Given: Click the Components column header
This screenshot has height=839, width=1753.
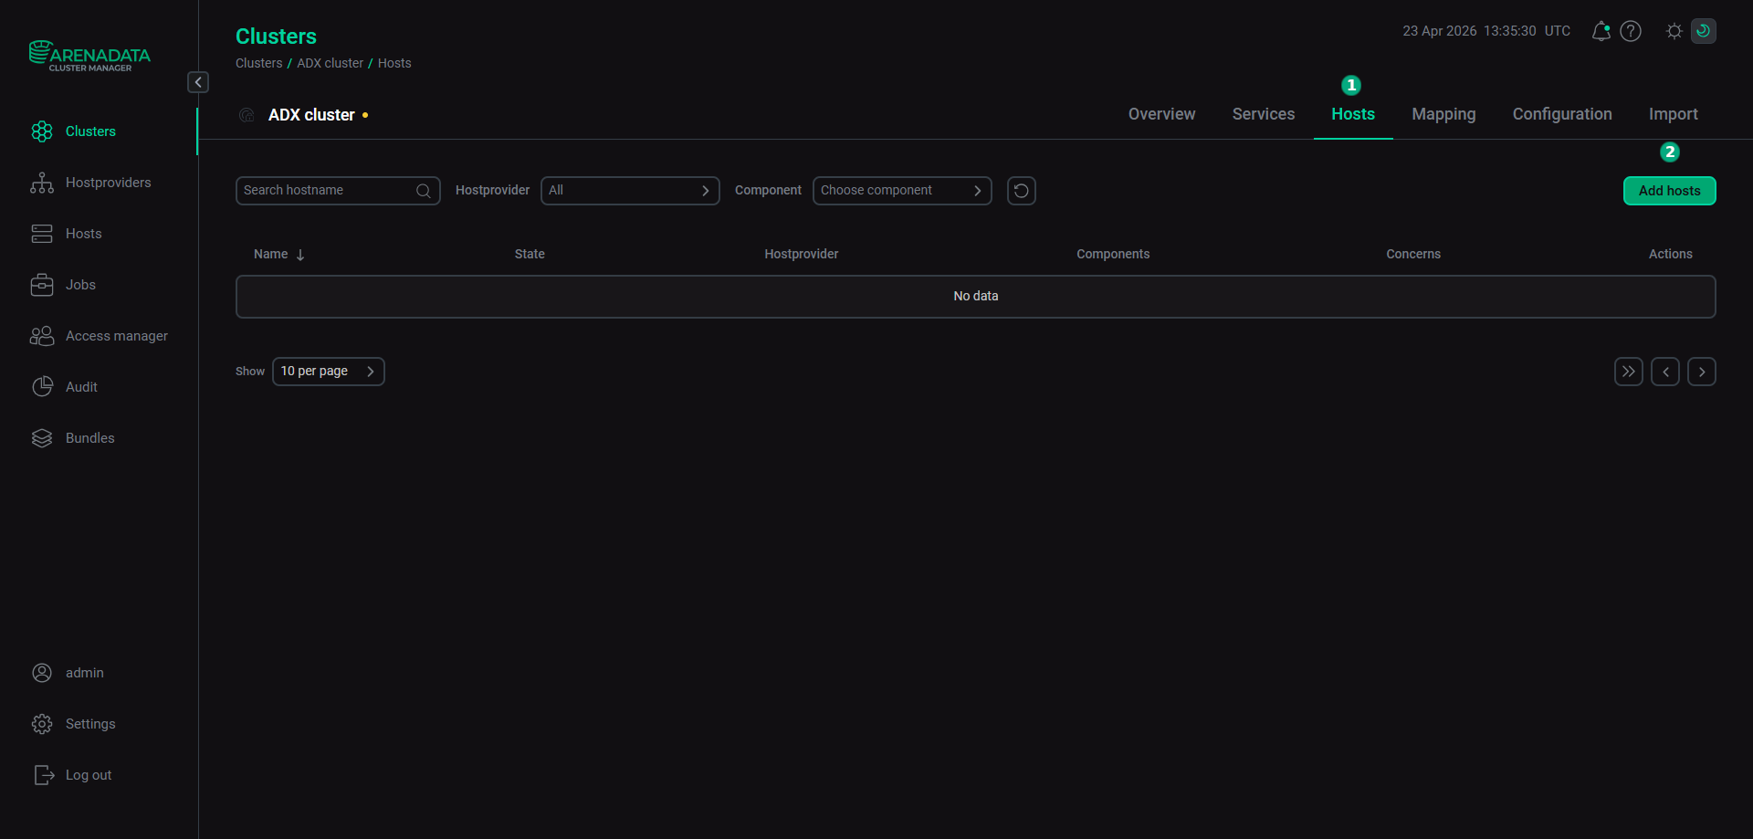Looking at the screenshot, I should pyautogui.click(x=1113, y=254).
